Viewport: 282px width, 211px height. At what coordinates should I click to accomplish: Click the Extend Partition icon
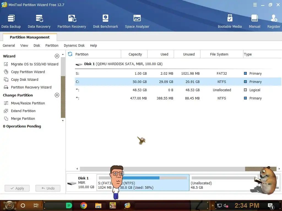(6, 111)
